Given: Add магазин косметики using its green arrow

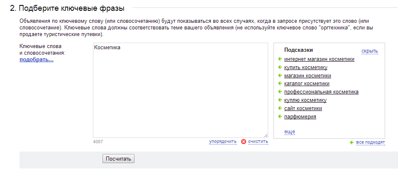Looking at the screenshot, I should tap(280, 75).
